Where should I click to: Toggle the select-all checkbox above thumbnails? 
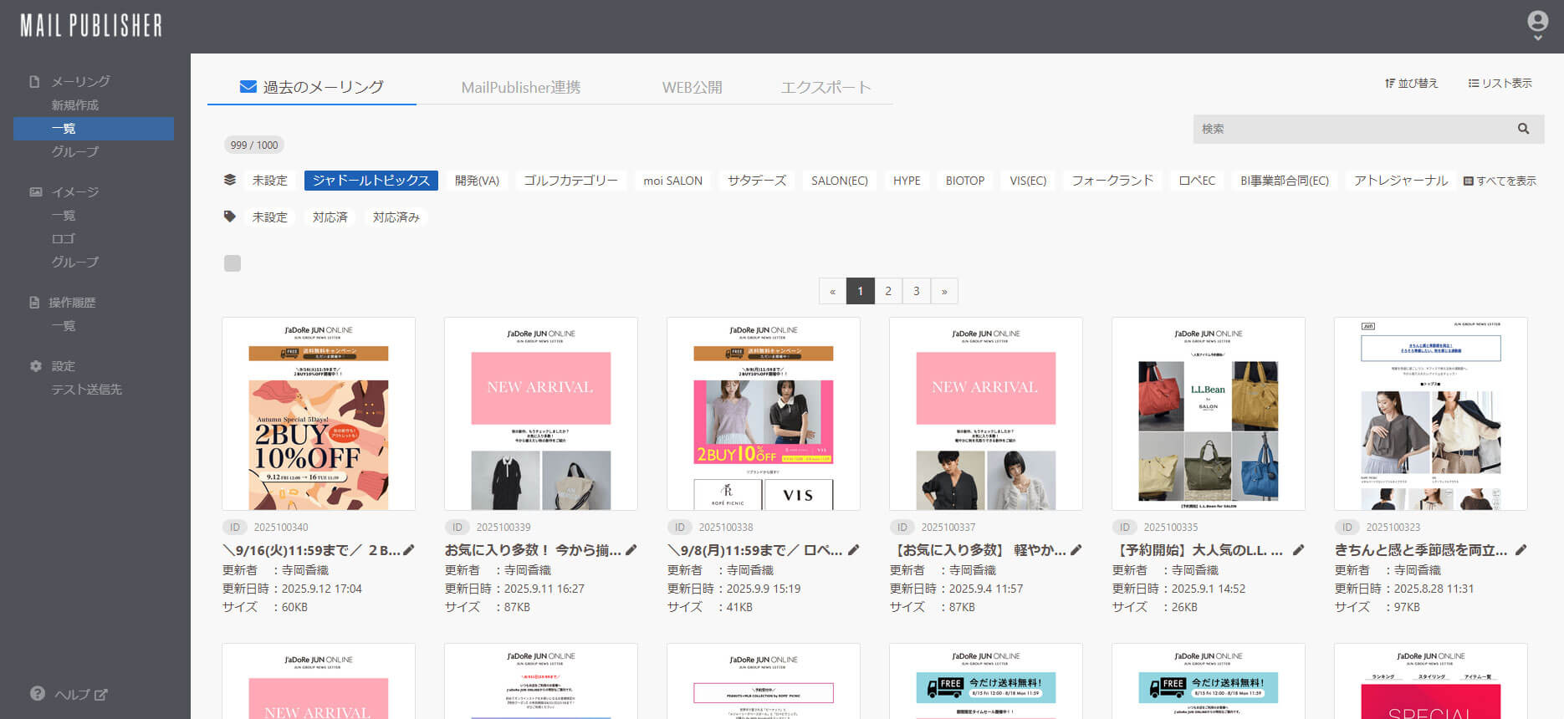233,263
